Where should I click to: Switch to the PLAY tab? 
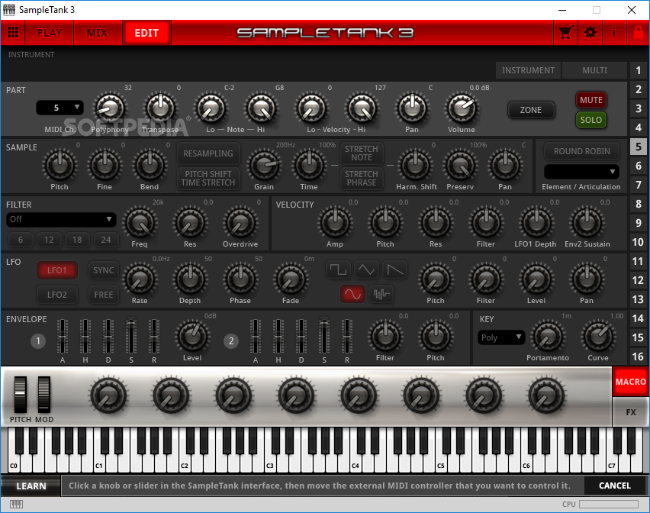pos(50,33)
